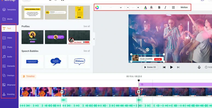This screenshot has height=108, width=212.
Task: Switch to the Branding tab
Action: point(8,94)
